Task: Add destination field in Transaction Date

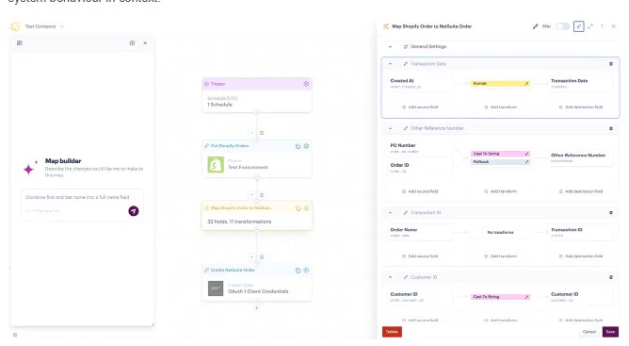Action: [580, 107]
